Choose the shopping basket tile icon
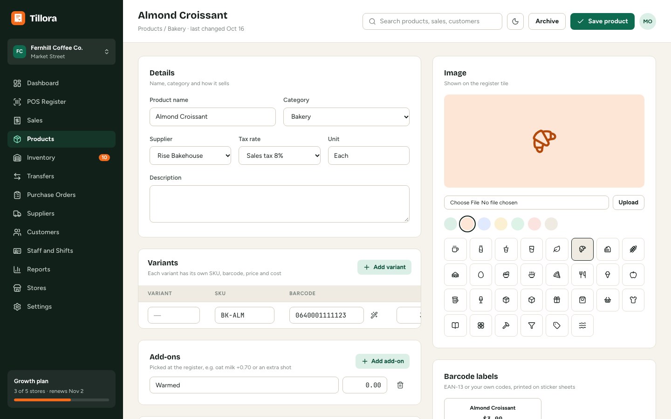The height and width of the screenshot is (419, 671). tap(608, 300)
